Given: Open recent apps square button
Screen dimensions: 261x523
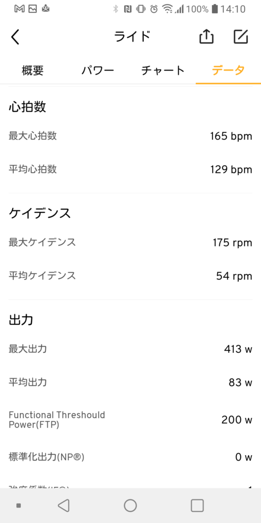Looking at the screenshot, I should click(x=197, y=506).
